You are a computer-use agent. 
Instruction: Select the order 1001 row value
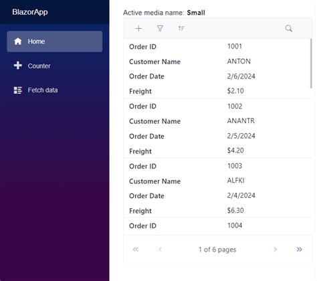pyautogui.click(x=235, y=46)
